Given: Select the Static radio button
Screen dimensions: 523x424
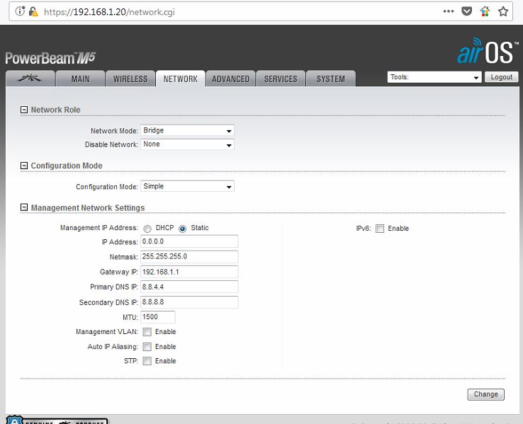Looking at the screenshot, I should pos(182,229).
